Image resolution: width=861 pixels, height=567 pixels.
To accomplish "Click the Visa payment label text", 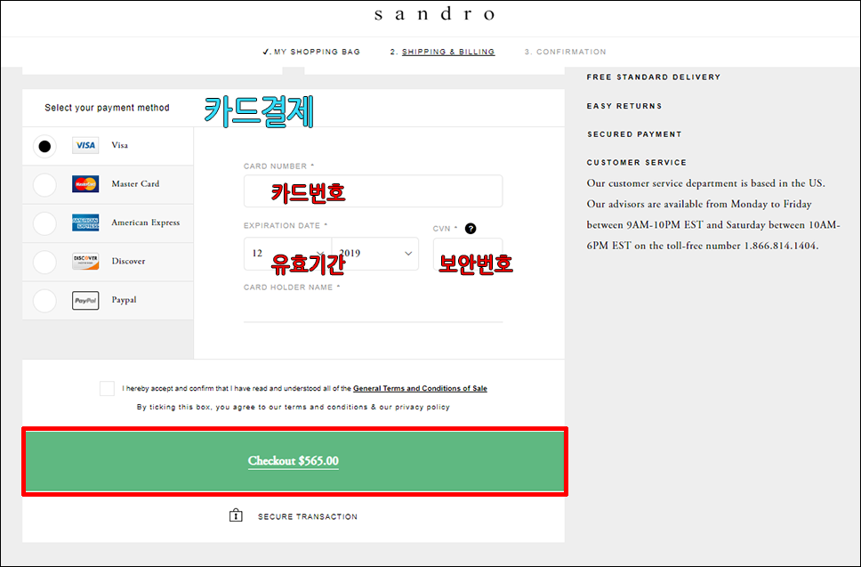I will pyautogui.click(x=120, y=145).
